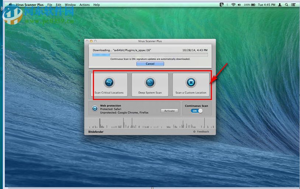Cancel the signature download
This screenshot has height=189, width=300.
pyautogui.click(x=150, y=64)
